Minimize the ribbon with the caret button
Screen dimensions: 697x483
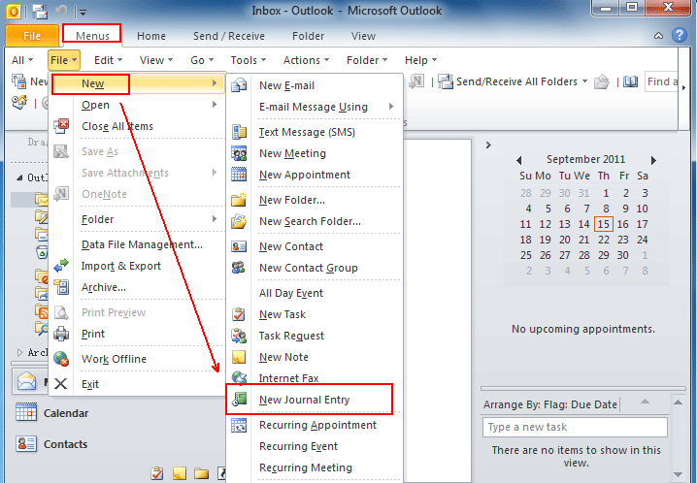click(x=658, y=36)
